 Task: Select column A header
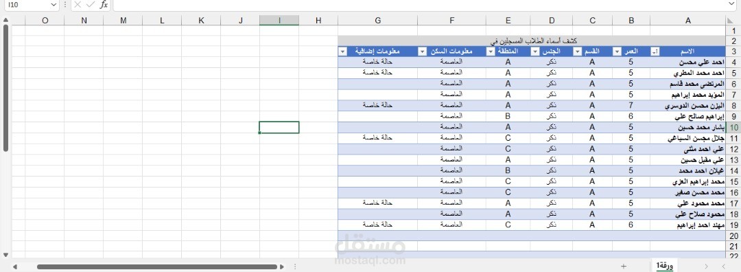687,21
